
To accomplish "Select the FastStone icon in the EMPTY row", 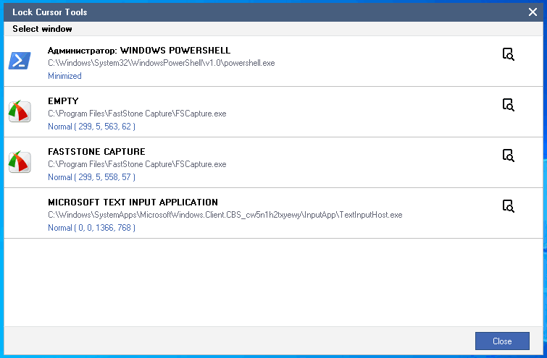I will tap(20, 111).
